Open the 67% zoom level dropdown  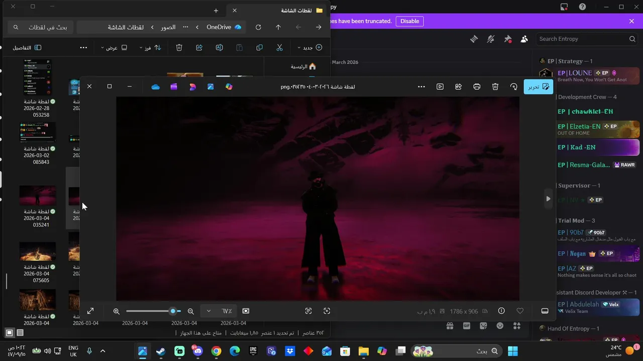(218, 311)
